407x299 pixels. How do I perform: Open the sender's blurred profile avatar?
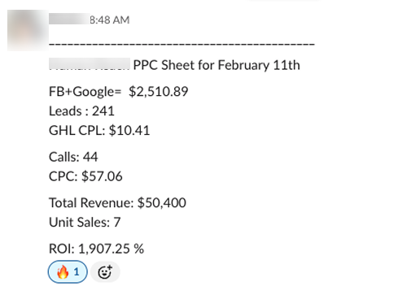pos(28,30)
